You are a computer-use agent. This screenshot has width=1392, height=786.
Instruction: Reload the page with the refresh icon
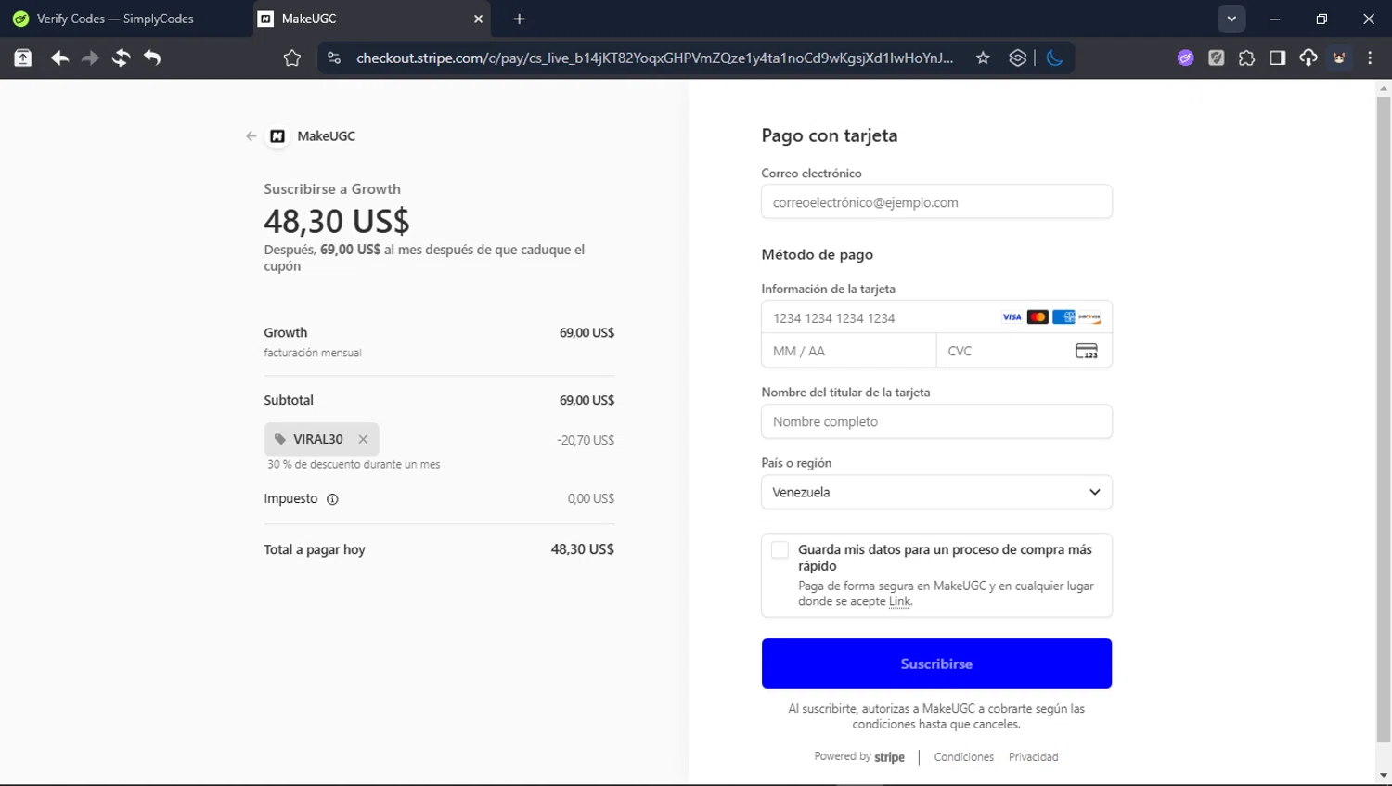pyautogui.click(x=121, y=58)
